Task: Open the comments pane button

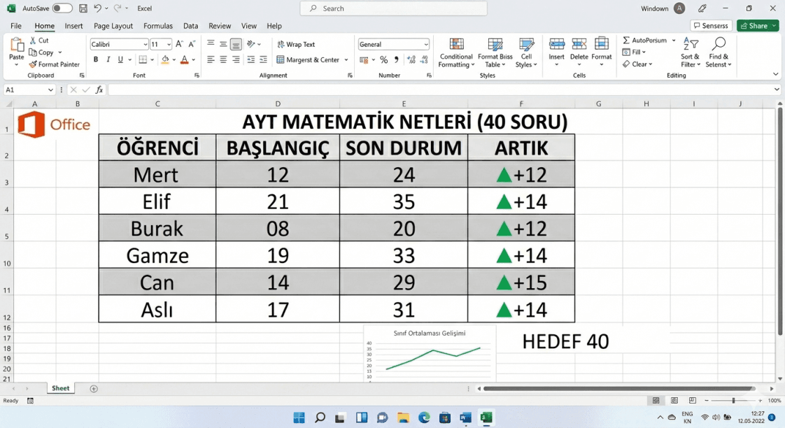Action: coord(711,26)
